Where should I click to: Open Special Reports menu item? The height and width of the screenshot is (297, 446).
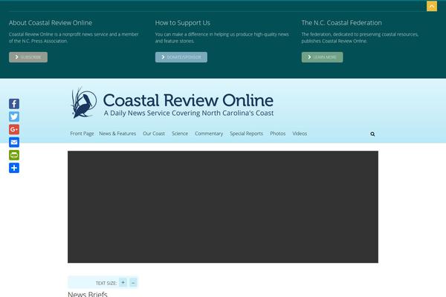click(x=246, y=134)
